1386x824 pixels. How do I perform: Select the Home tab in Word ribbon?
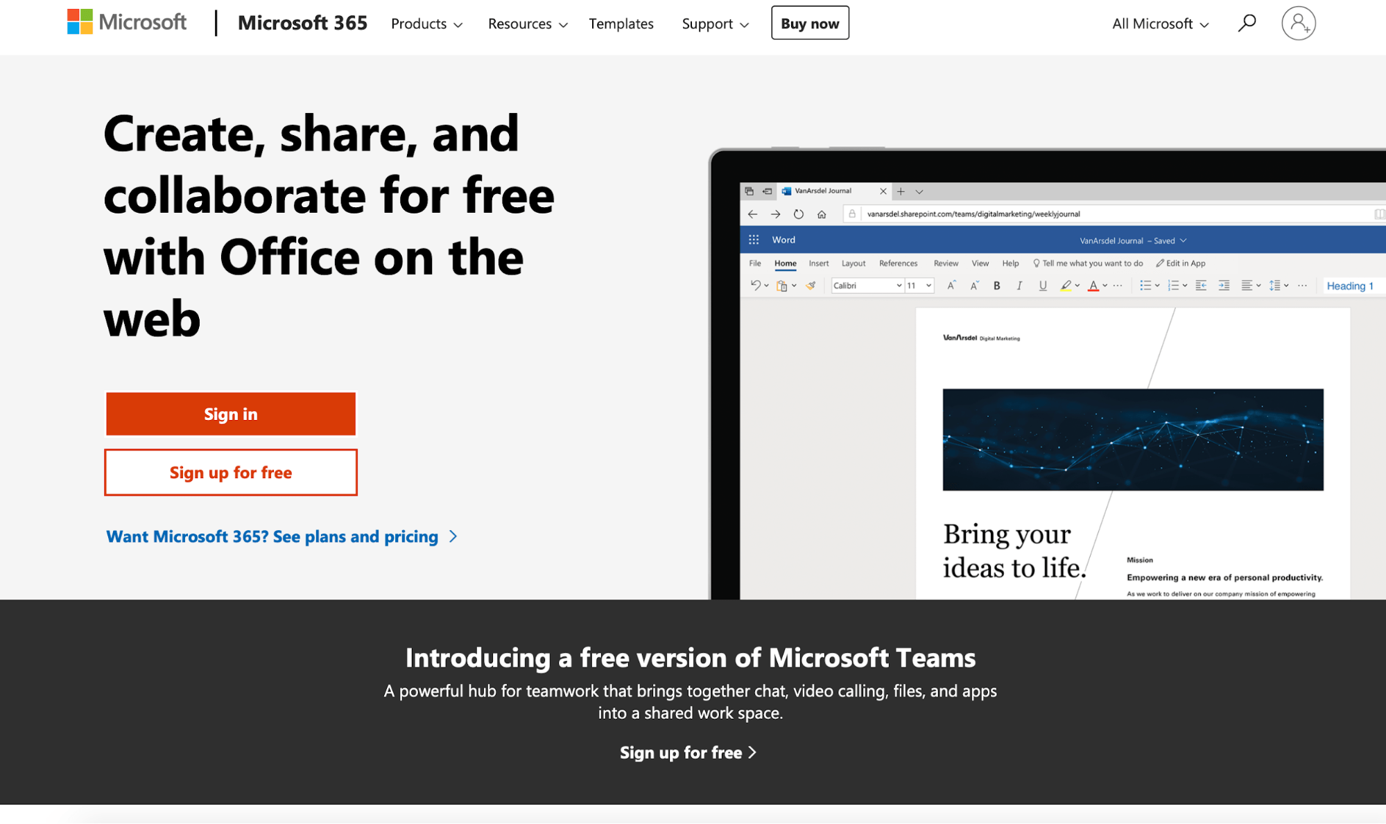(785, 263)
